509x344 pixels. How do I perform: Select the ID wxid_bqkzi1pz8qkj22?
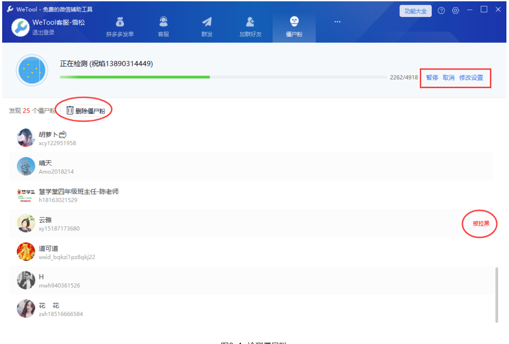click(67, 257)
